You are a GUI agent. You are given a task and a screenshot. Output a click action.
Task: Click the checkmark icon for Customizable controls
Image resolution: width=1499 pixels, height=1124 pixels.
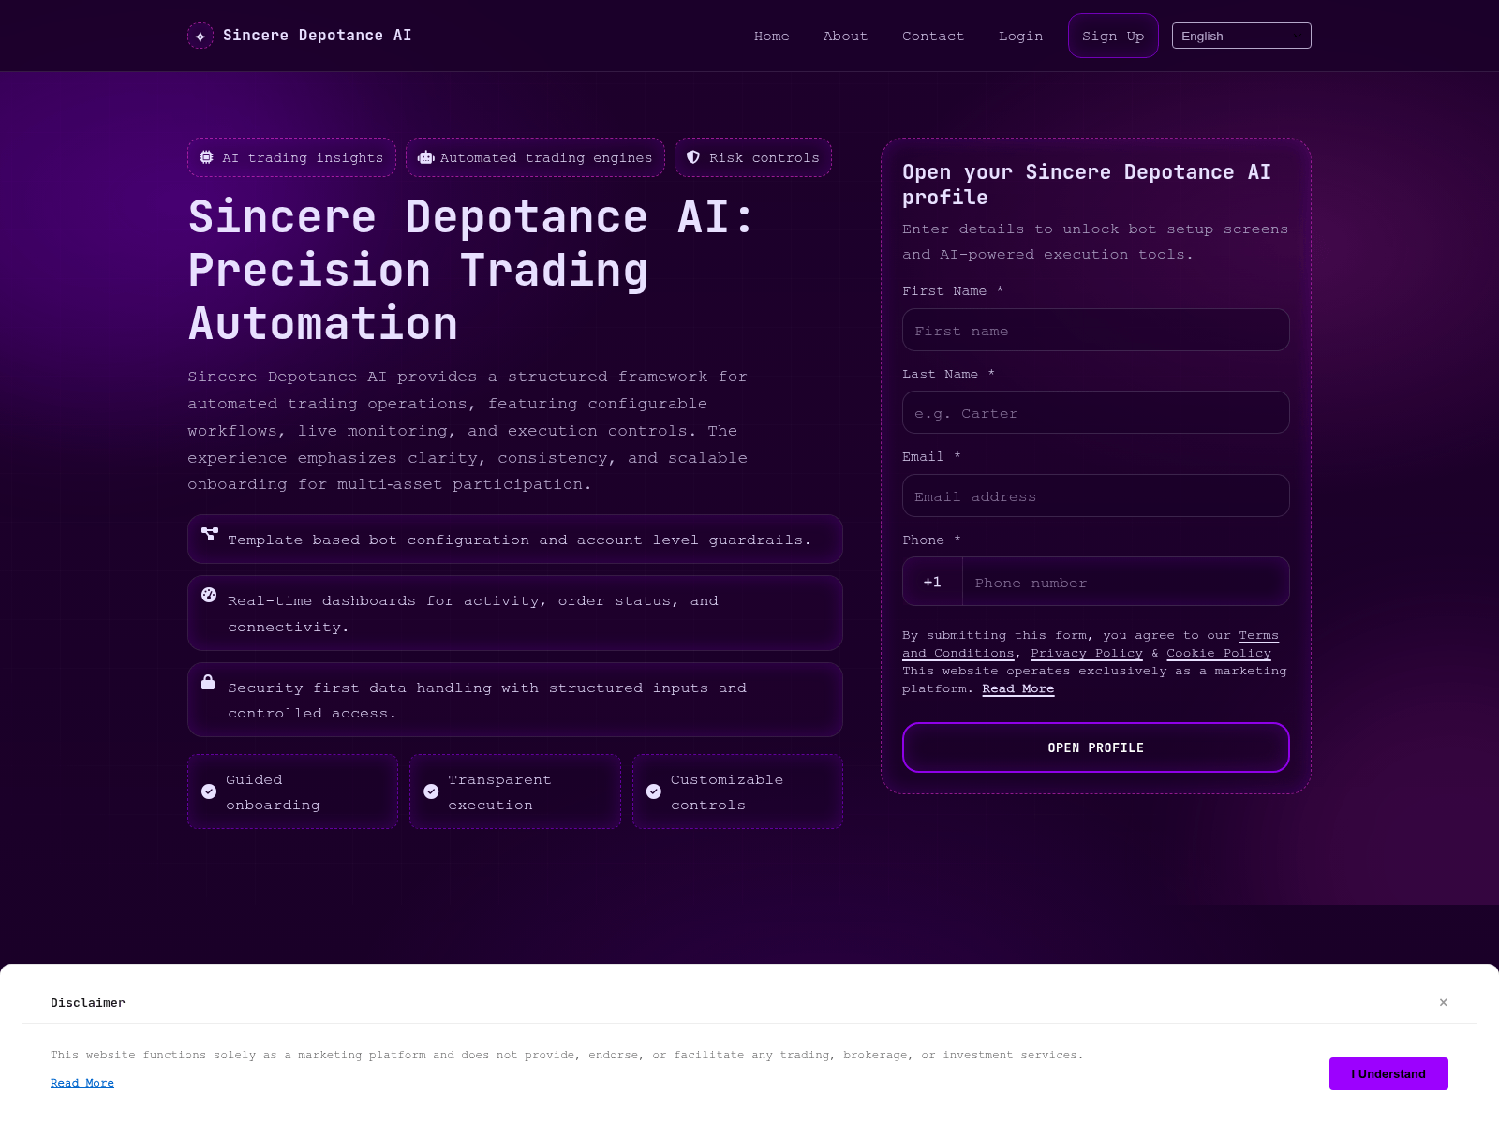[654, 791]
